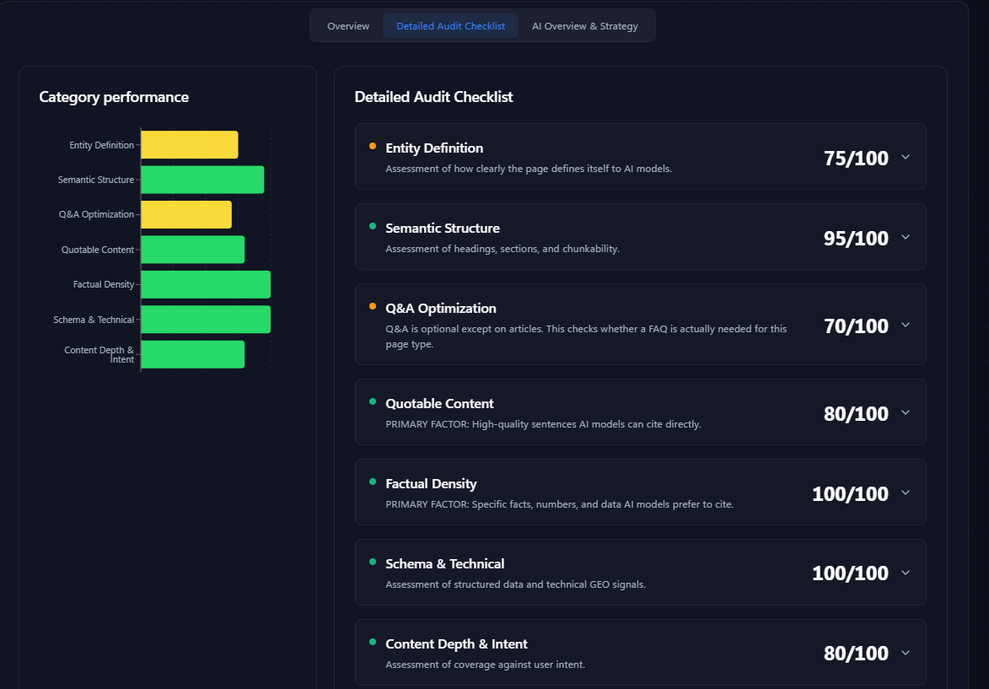Click the description about Q&A being optional
The height and width of the screenshot is (689, 989).
click(x=586, y=336)
